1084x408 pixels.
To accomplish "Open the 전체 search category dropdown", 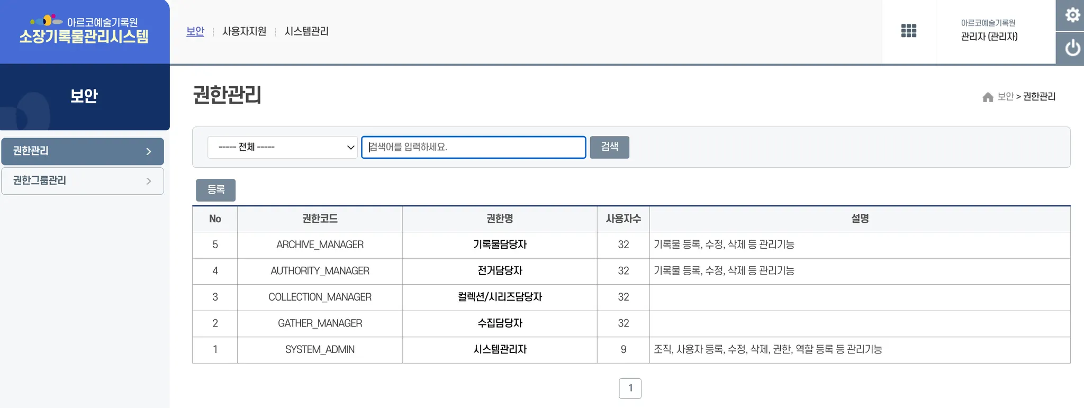I will point(282,147).
